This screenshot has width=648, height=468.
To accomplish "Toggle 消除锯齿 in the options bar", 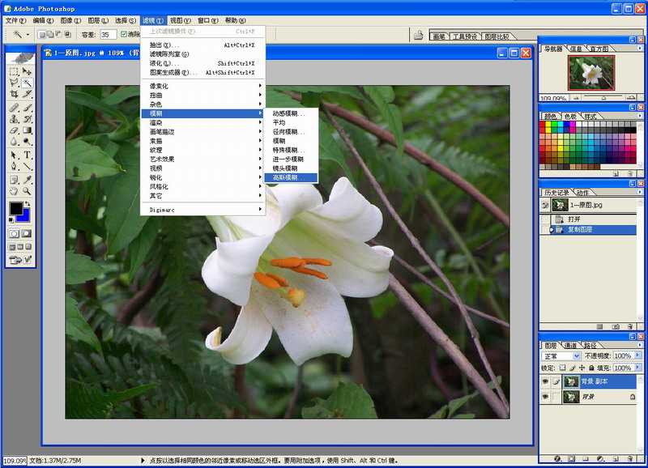I will click(124, 35).
